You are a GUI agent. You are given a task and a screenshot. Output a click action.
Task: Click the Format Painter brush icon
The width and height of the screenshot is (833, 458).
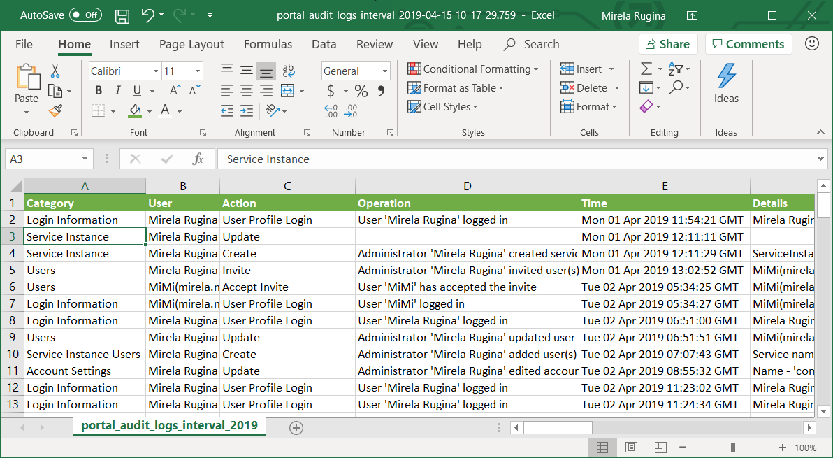[x=55, y=110]
